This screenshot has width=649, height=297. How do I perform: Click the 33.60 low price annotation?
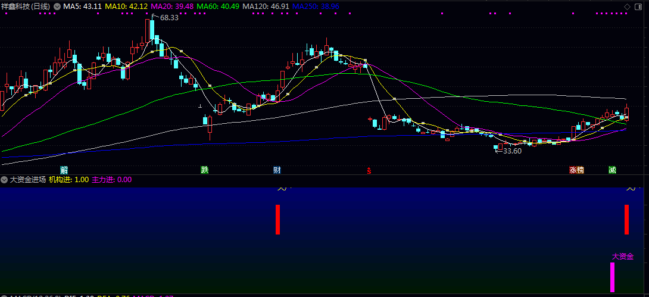(512, 151)
